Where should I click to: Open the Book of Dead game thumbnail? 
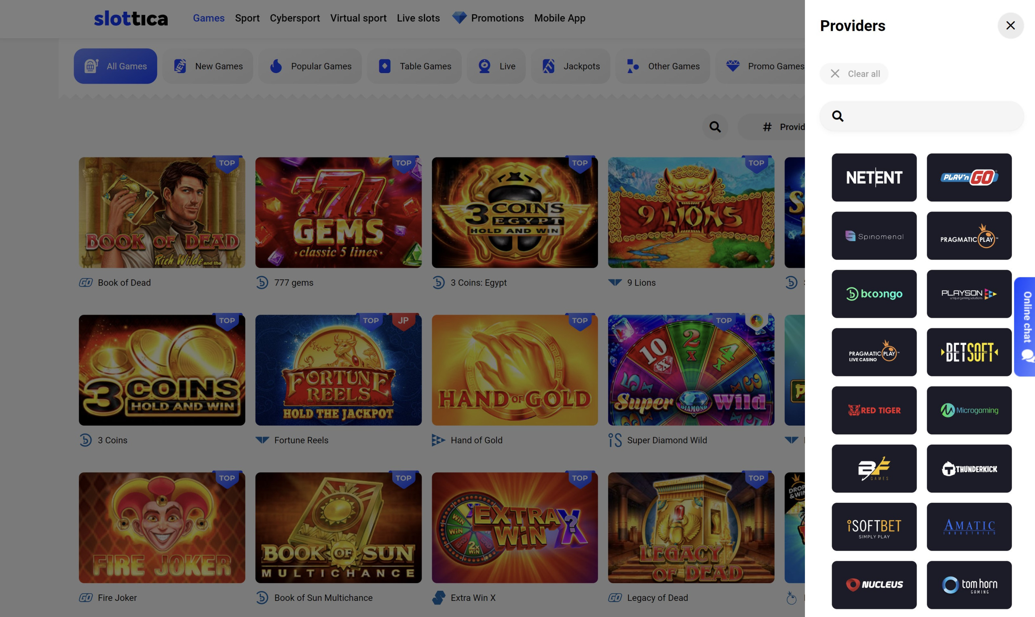[162, 212]
